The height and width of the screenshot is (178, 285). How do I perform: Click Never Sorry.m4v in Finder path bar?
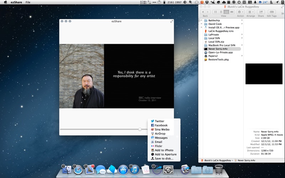click(x=245, y=161)
